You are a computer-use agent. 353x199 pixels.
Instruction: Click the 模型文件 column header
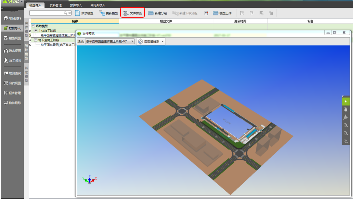click(166, 21)
